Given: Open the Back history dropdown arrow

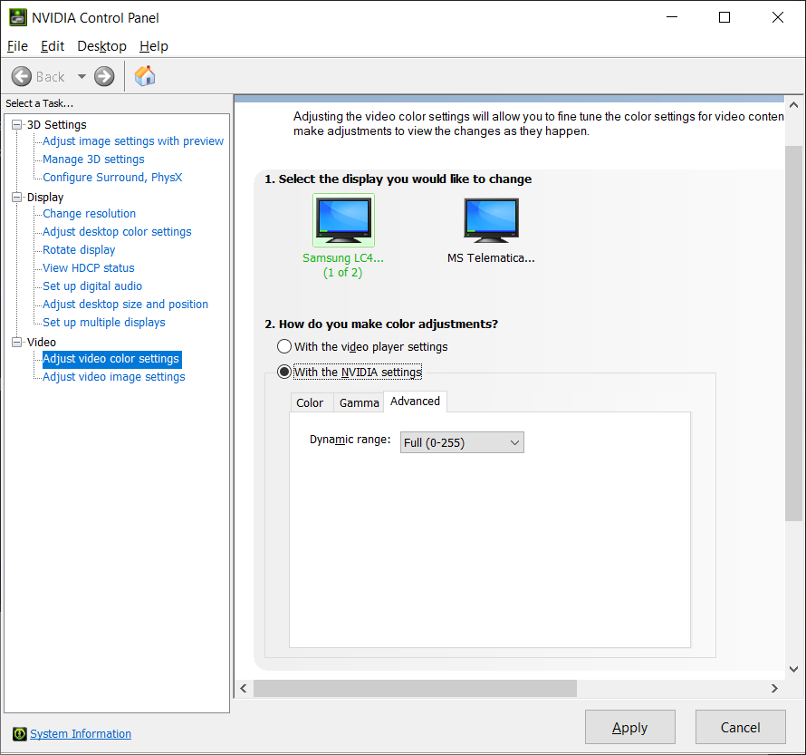Looking at the screenshot, I should click(82, 77).
